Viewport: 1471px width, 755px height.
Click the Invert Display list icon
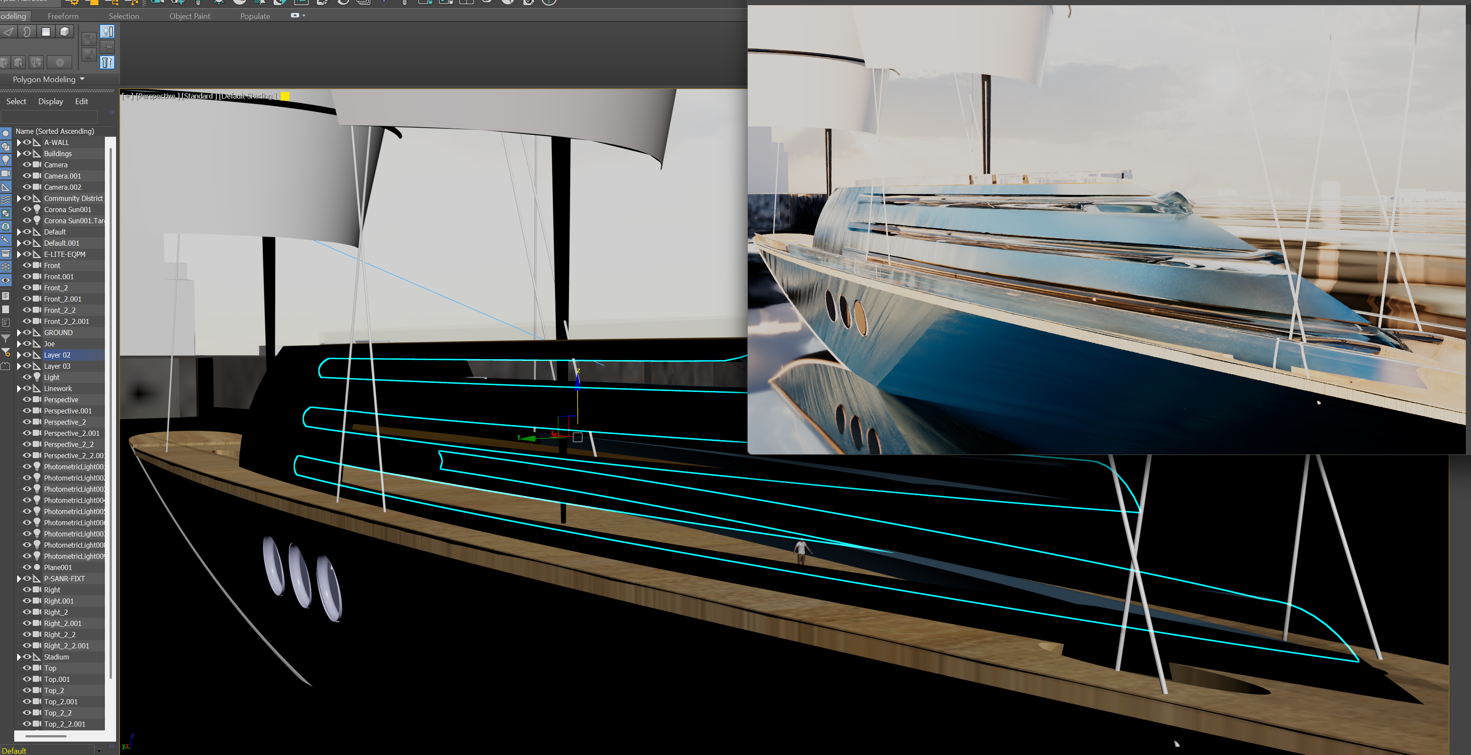point(6,323)
